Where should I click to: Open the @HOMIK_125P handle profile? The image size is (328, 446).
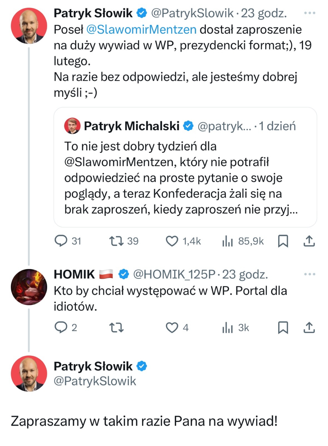click(x=174, y=274)
